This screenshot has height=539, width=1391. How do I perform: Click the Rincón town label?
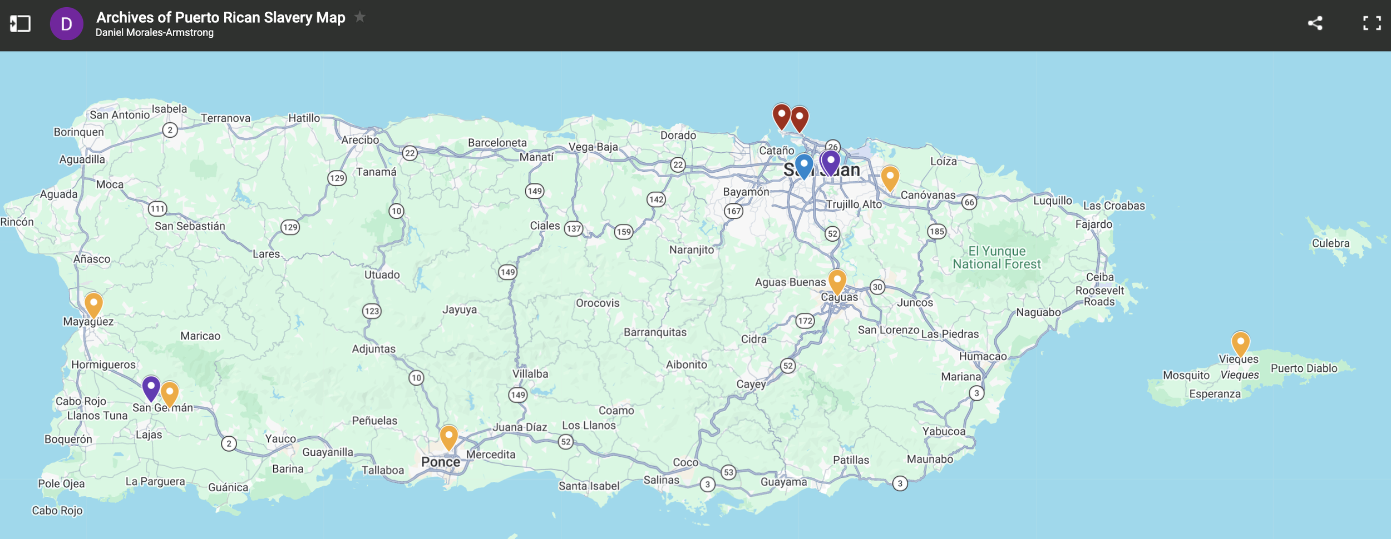coord(17,222)
